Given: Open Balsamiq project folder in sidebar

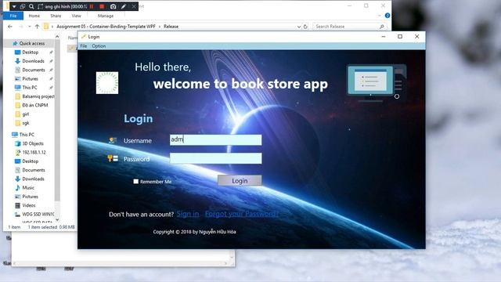Looking at the screenshot, I should coord(34,96).
